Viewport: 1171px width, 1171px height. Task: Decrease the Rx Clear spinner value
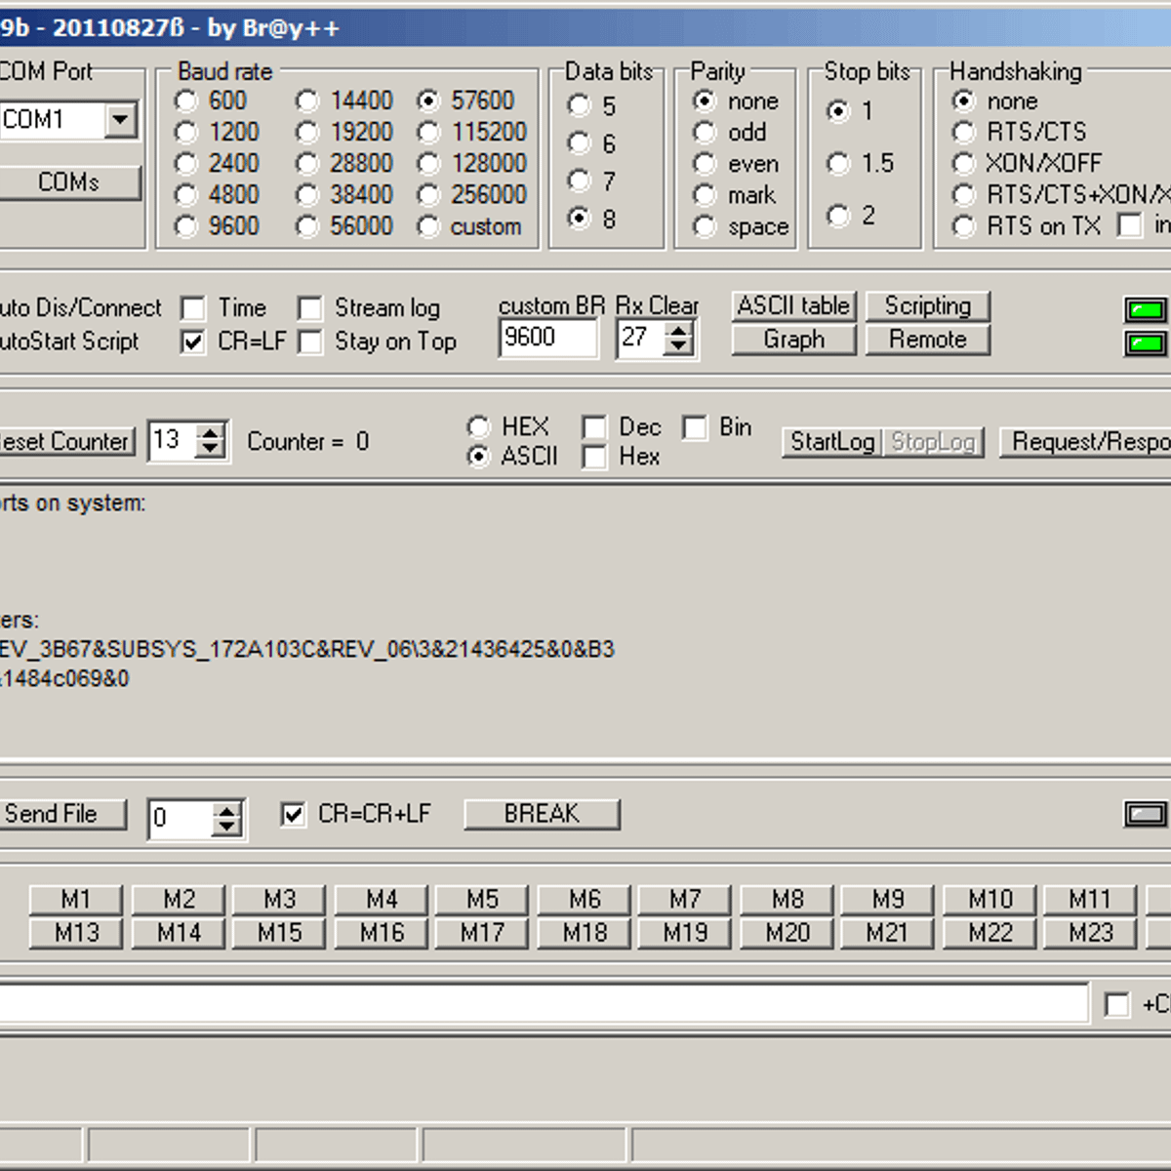click(x=679, y=347)
